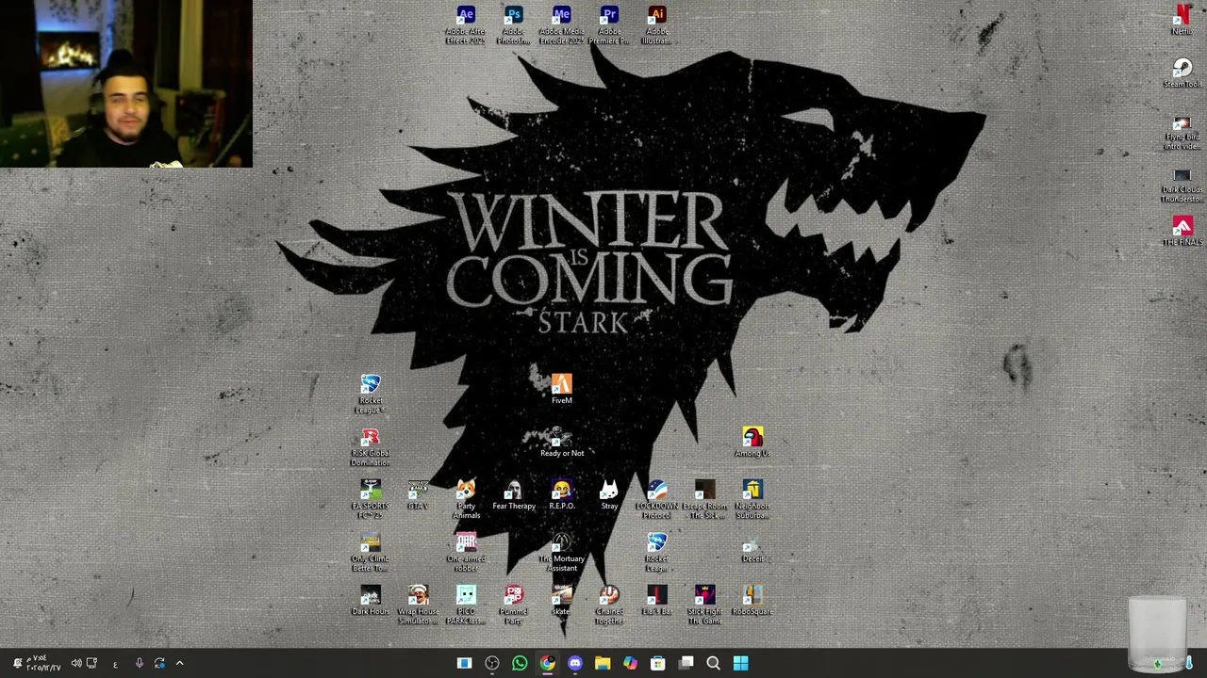Launch Copilot from the taskbar
This screenshot has width=1207, height=678.
click(630, 664)
